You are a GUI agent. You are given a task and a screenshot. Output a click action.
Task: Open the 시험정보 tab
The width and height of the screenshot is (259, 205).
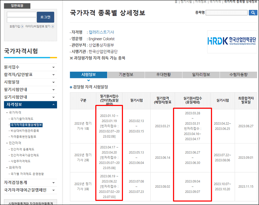(88, 75)
